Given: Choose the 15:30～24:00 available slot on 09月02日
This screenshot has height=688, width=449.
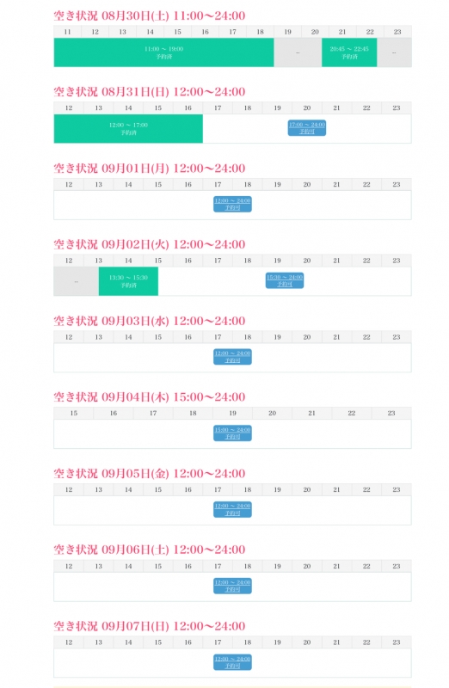Looking at the screenshot, I should click(x=285, y=280).
